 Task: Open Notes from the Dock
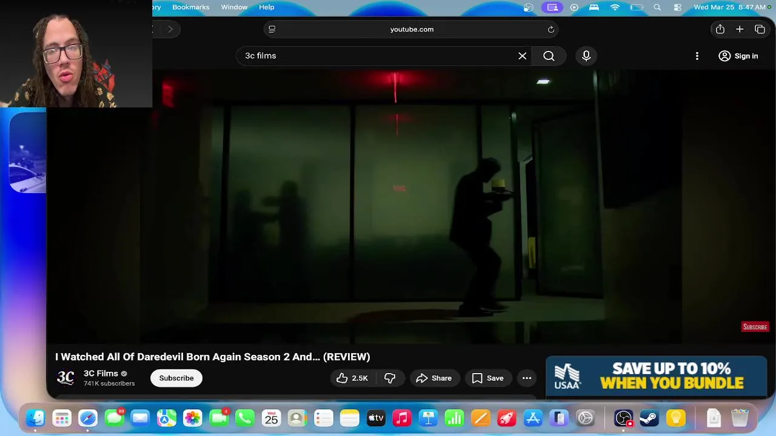click(350, 418)
